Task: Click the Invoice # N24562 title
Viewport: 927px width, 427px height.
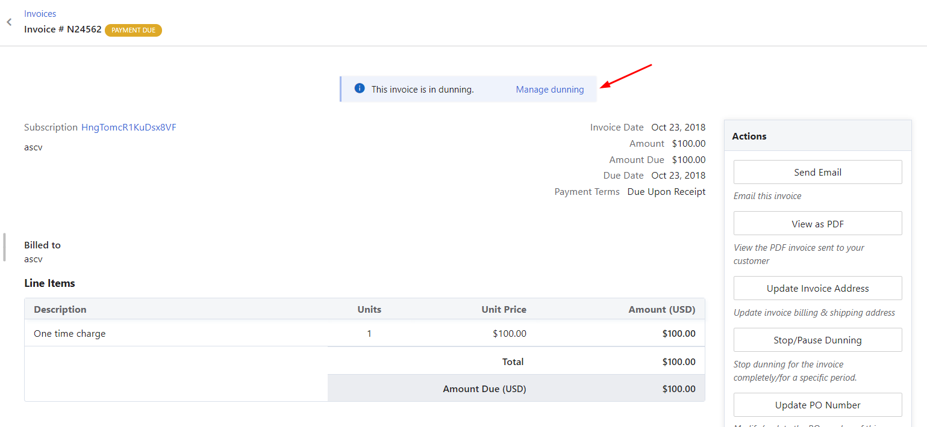Action: pos(63,29)
